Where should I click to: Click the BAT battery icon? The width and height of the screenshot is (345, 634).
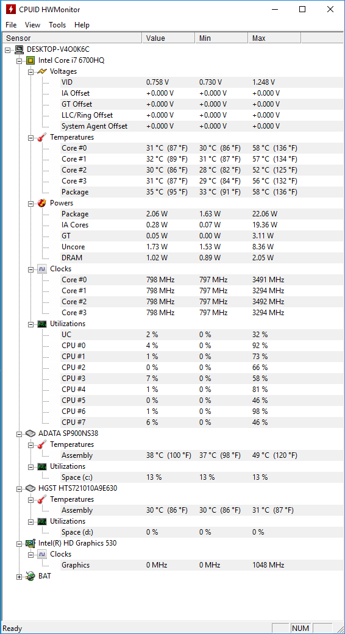click(x=30, y=576)
